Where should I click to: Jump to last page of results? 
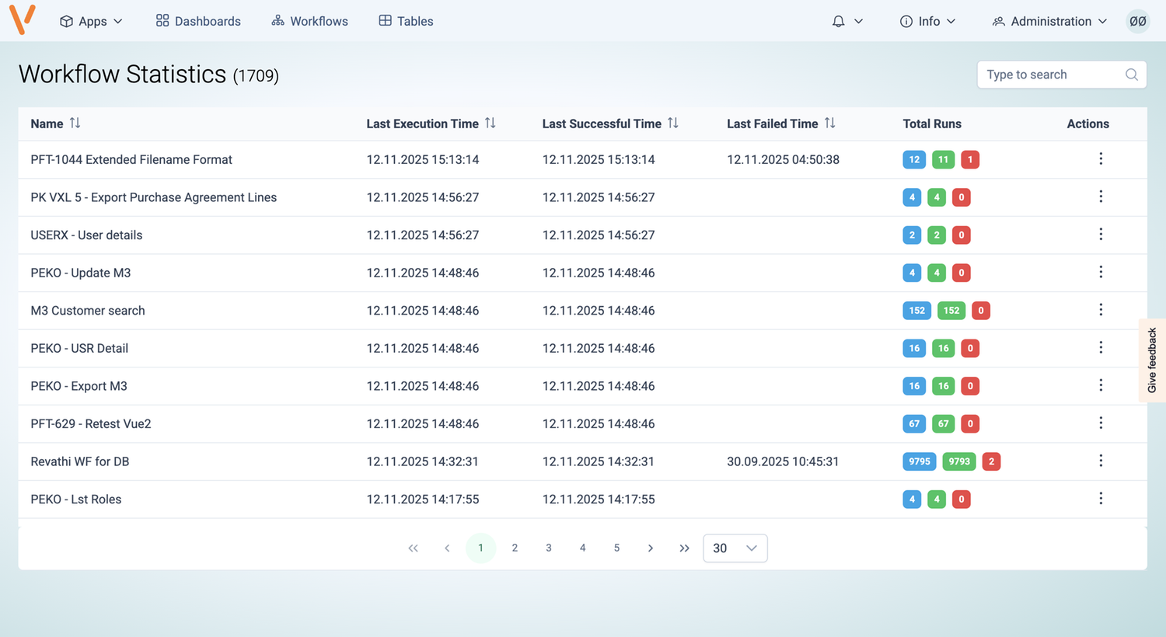click(684, 548)
